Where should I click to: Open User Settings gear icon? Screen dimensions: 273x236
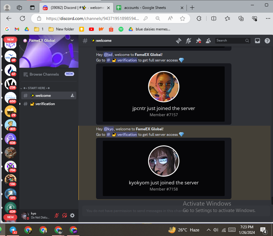(72, 215)
